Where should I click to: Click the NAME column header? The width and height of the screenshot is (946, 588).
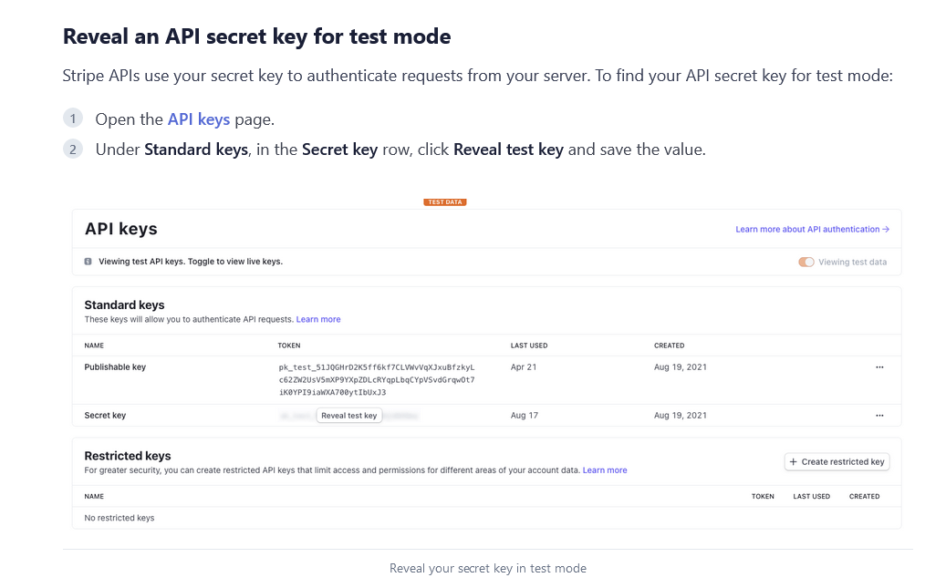click(x=92, y=346)
